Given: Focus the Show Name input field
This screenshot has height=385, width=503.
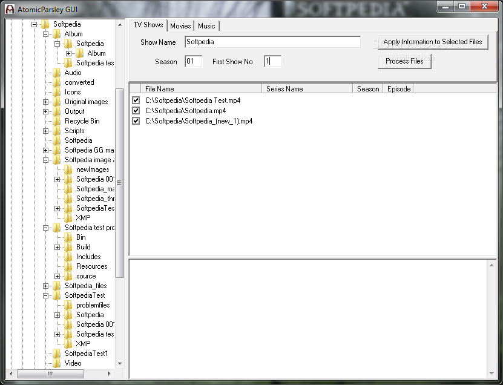Looking at the screenshot, I should click(272, 42).
